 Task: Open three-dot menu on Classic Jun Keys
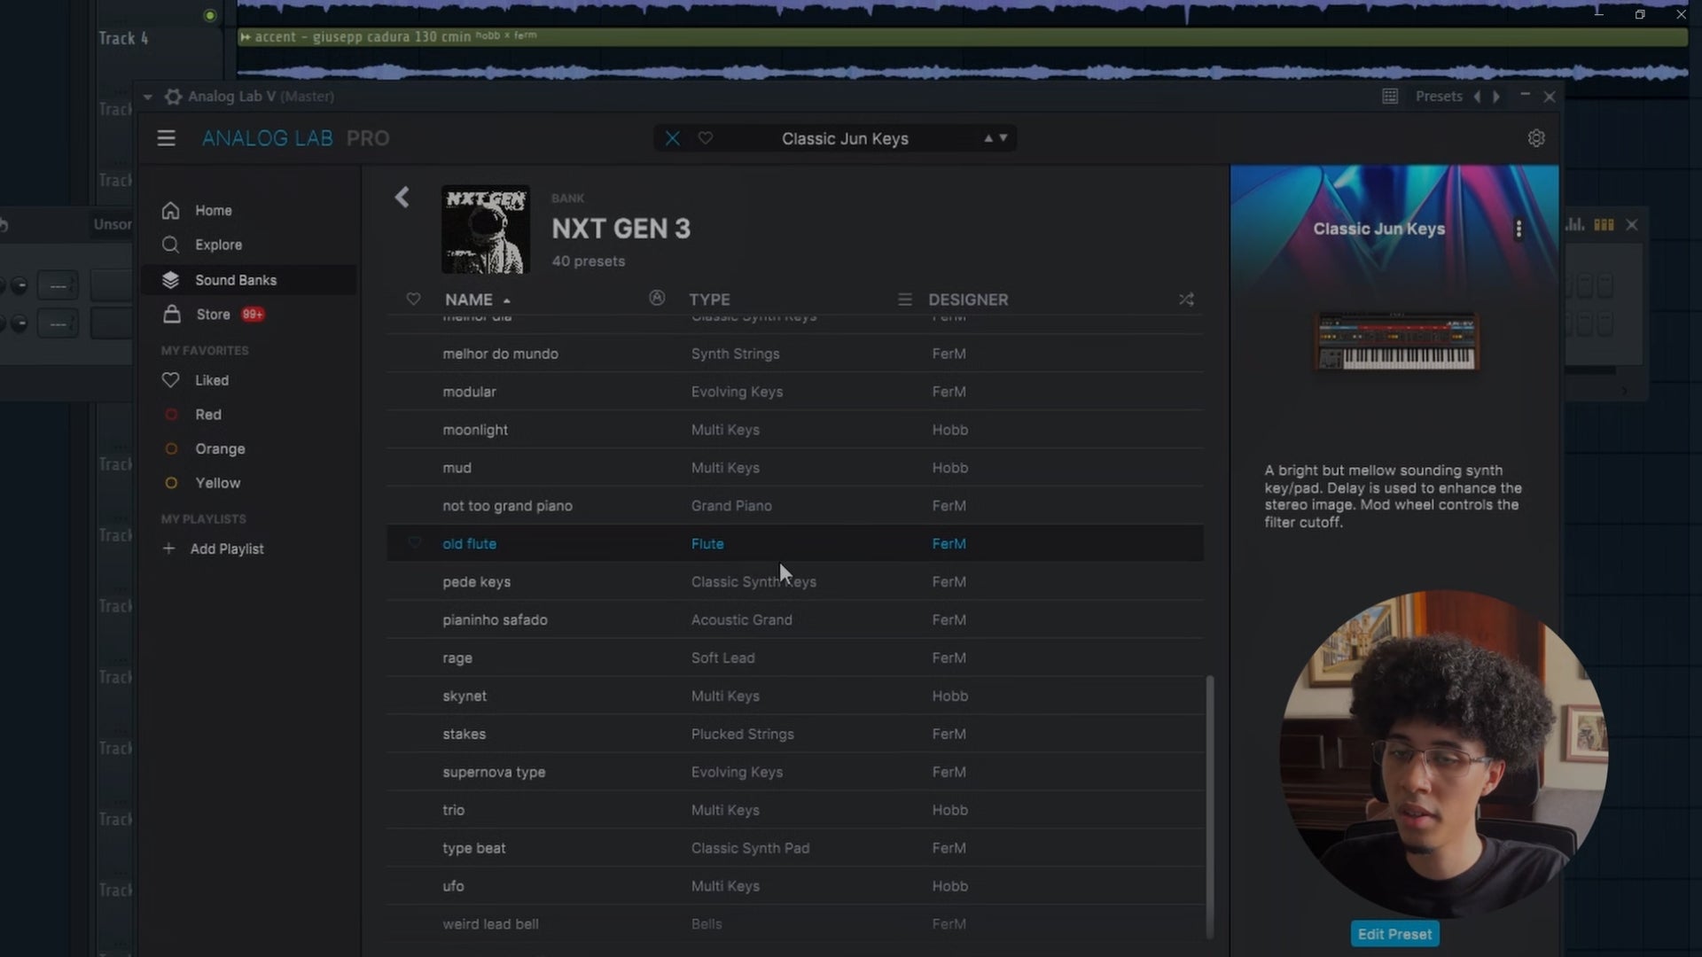pyautogui.click(x=1519, y=230)
